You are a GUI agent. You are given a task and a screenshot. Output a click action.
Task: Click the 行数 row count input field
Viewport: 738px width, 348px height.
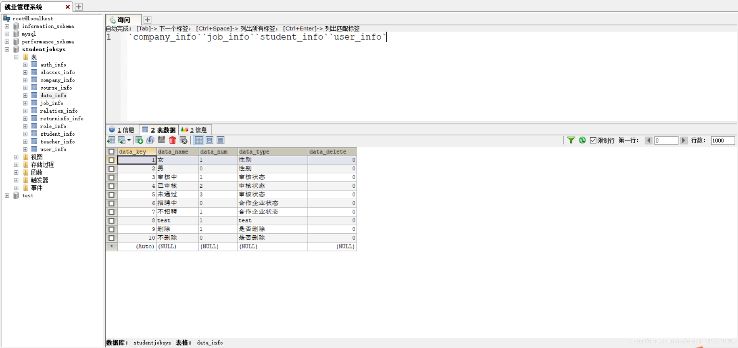pos(723,140)
